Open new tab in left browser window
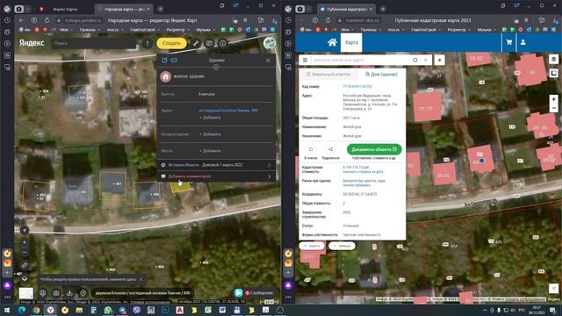 [x=160, y=9]
